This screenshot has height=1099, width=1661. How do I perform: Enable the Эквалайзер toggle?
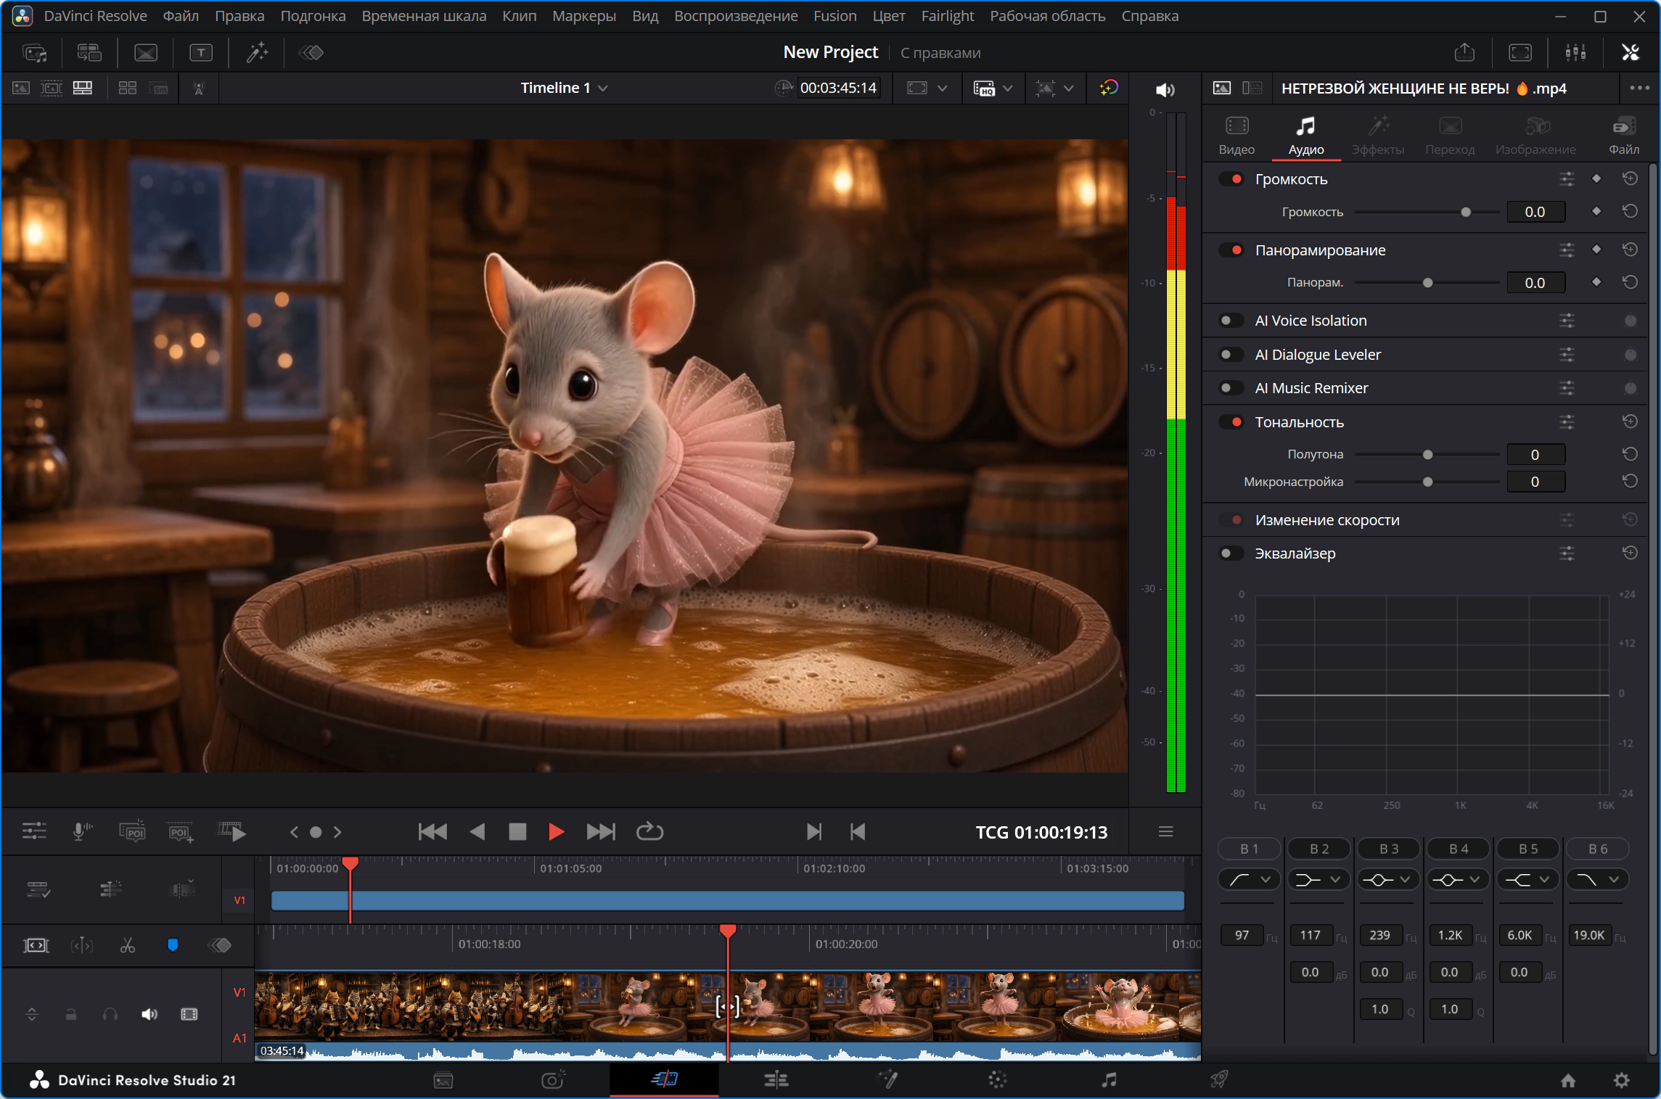[x=1230, y=553]
